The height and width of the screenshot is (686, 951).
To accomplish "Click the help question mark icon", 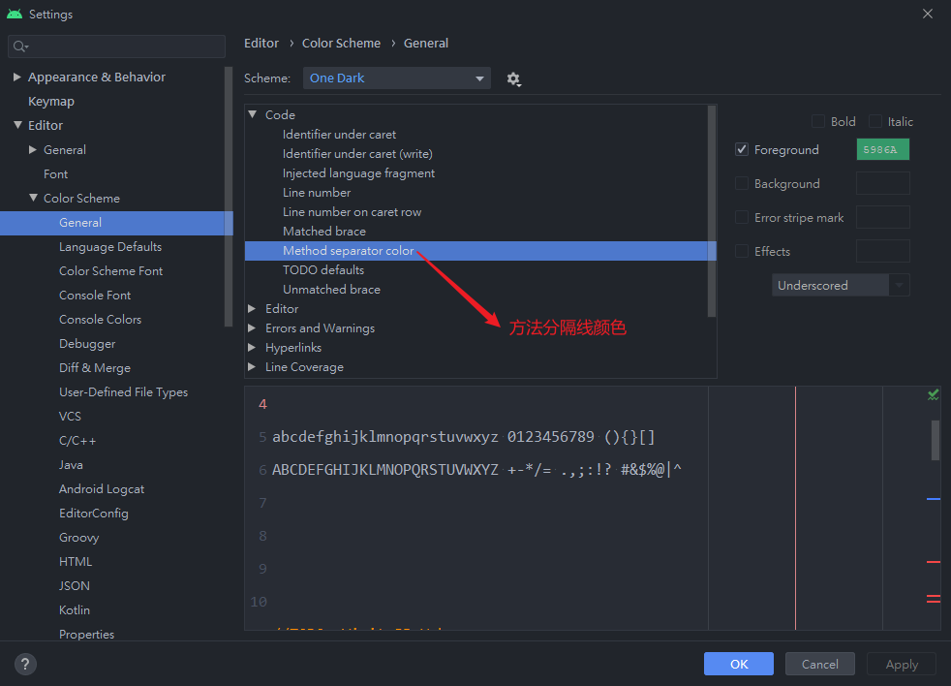I will [x=25, y=664].
